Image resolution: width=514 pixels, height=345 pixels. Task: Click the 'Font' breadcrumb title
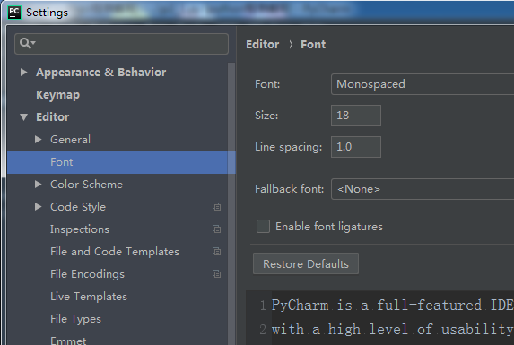(x=313, y=45)
